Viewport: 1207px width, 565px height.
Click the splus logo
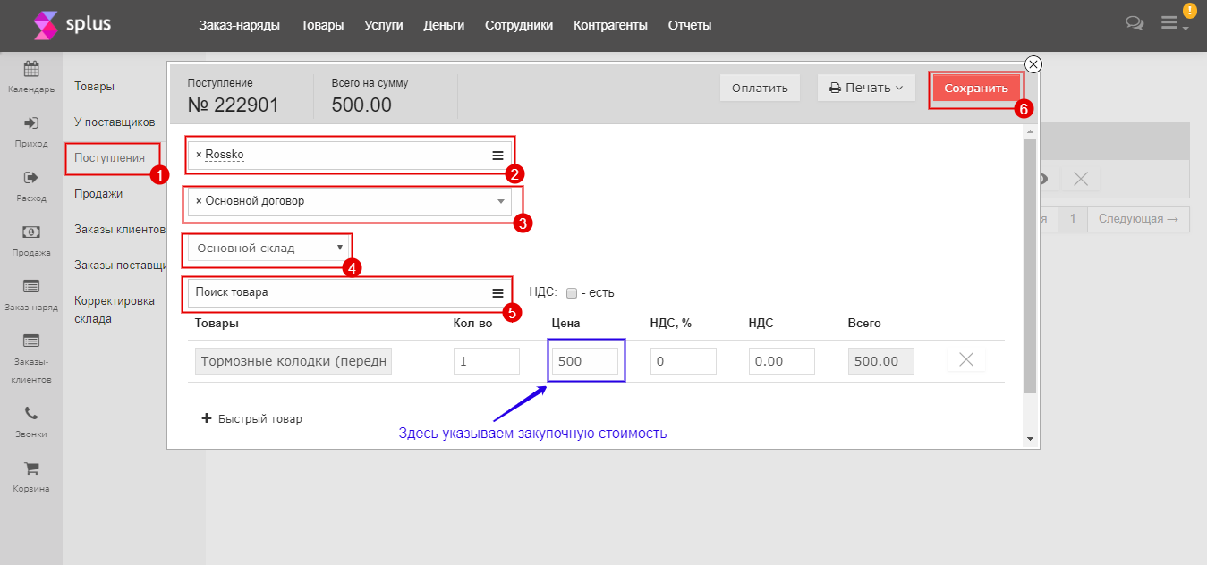[x=72, y=25]
